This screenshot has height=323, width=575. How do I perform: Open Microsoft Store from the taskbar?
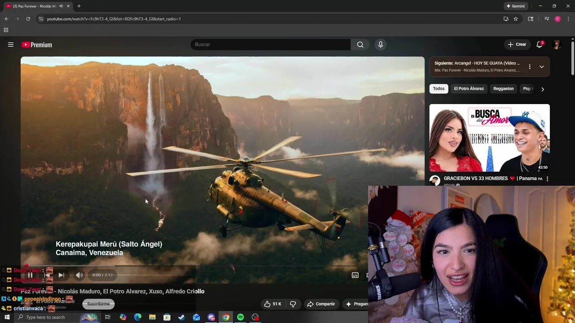click(167, 317)
